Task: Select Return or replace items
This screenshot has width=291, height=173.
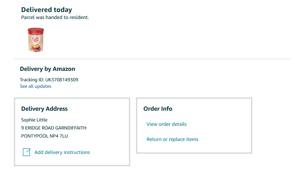Action: point(172,139)
